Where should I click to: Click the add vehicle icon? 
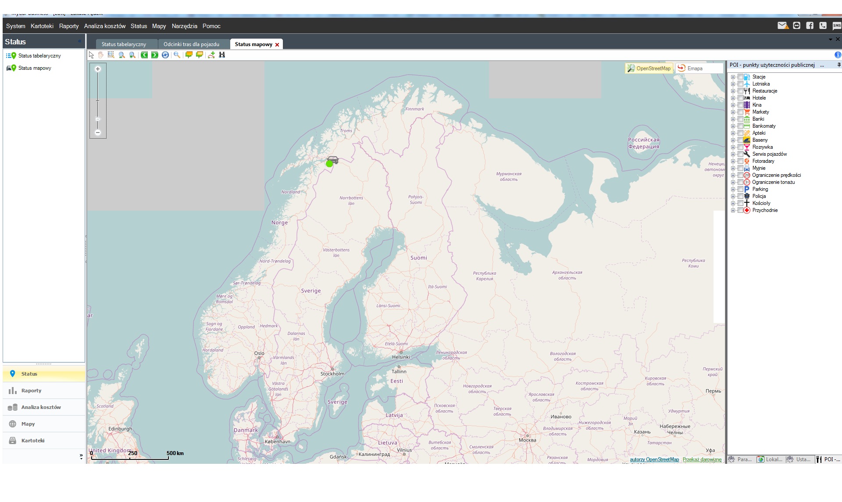[x=211, y=55]
